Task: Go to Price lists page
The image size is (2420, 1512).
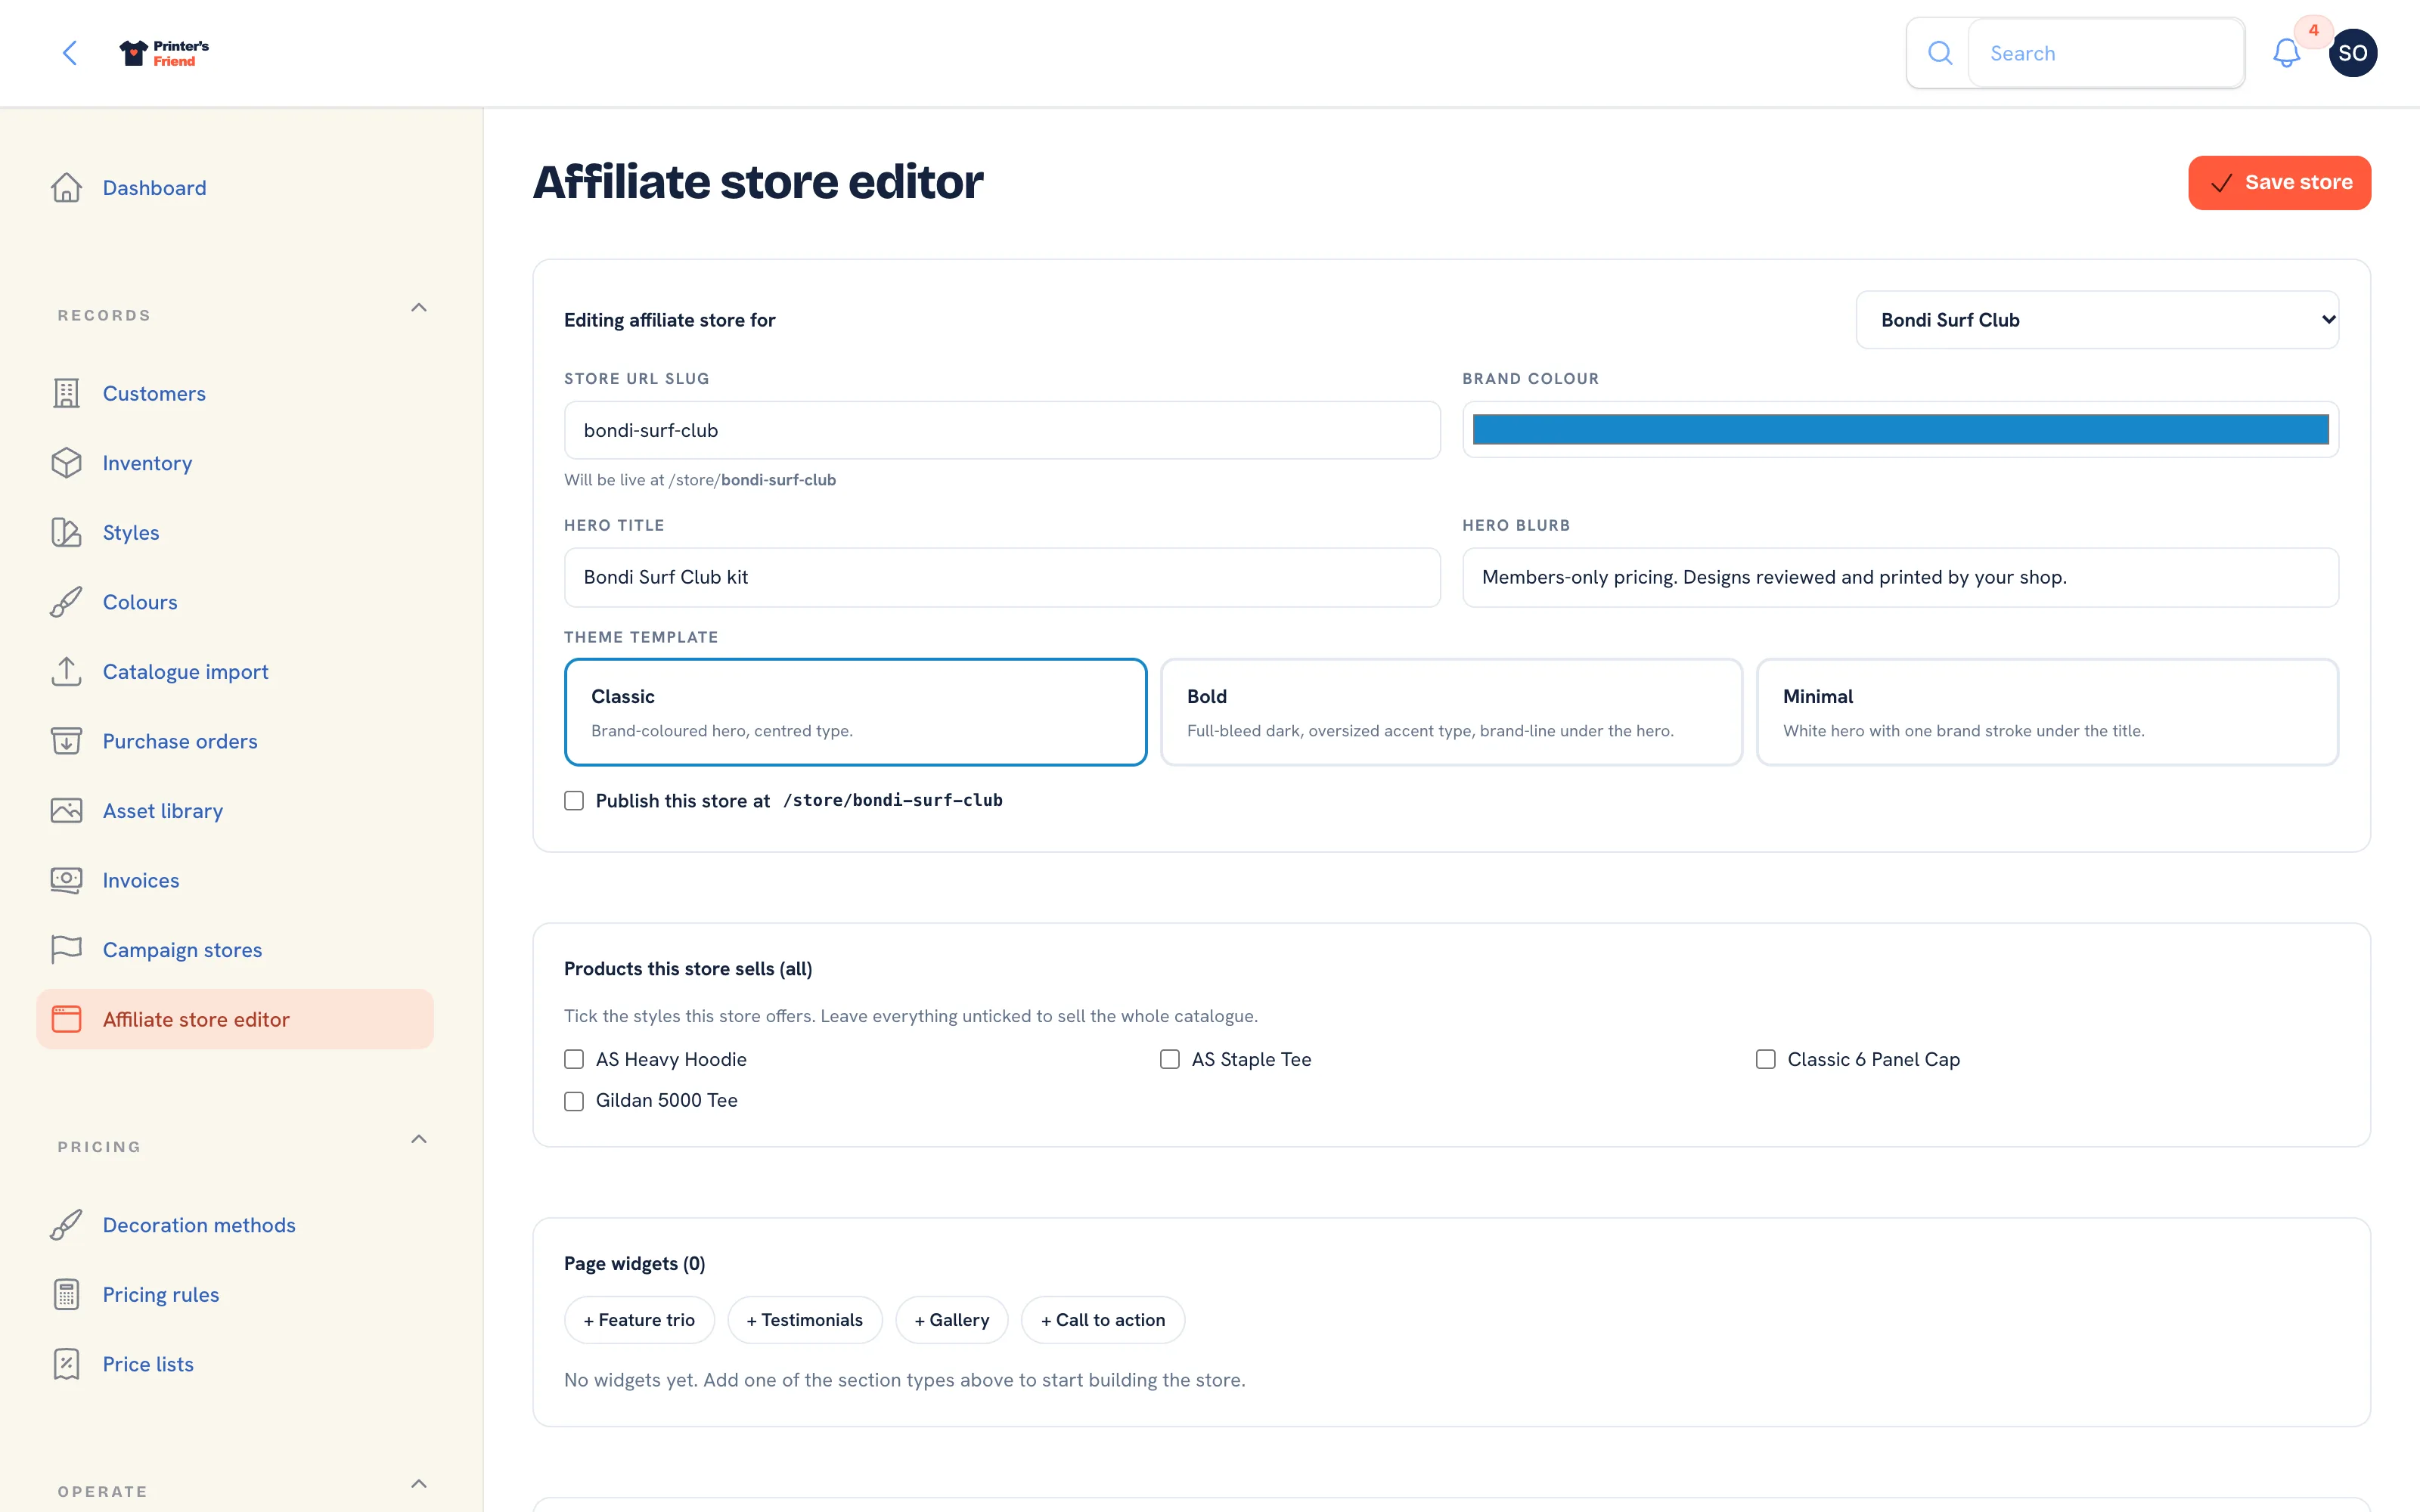Action: 148,1364
